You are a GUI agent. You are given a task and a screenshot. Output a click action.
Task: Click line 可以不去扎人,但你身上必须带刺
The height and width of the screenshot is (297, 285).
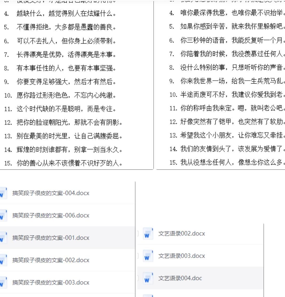coord(66,41)
